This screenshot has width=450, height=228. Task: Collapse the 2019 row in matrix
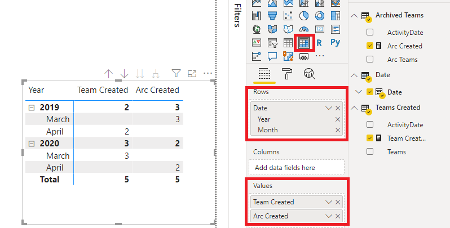click(32, 108)
